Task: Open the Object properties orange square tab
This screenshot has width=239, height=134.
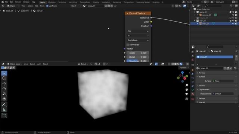Action: point(193,70)
